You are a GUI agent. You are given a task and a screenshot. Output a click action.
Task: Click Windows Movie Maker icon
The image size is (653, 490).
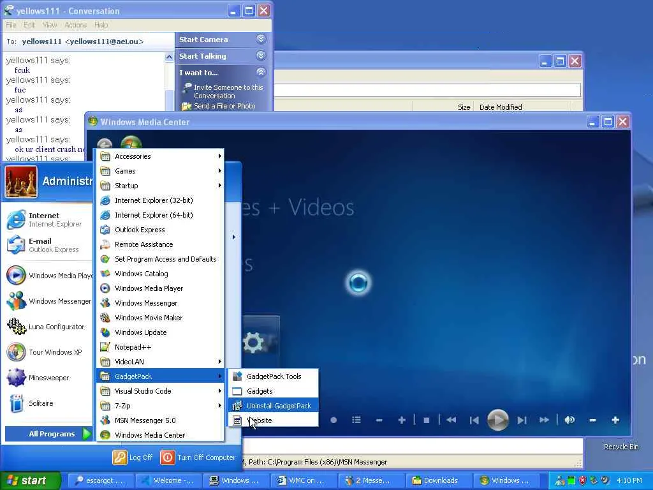pyautogui.click(x=105, y=318)
